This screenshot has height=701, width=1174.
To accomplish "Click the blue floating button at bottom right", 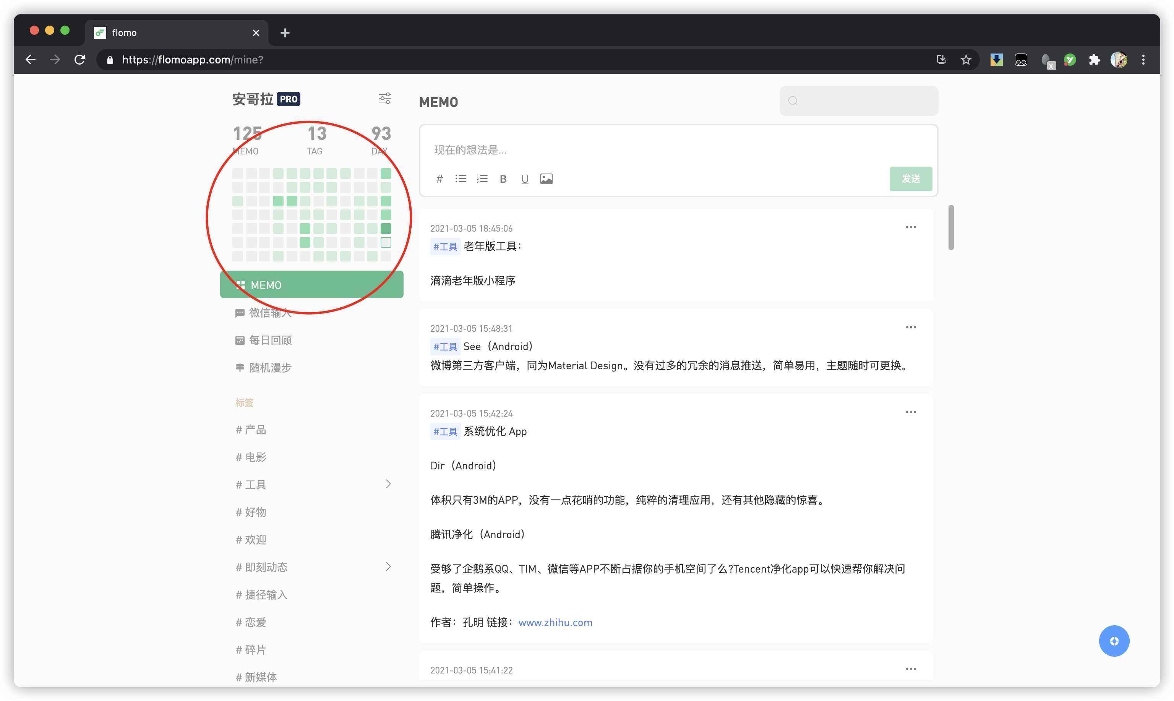I will point(1114,641).
